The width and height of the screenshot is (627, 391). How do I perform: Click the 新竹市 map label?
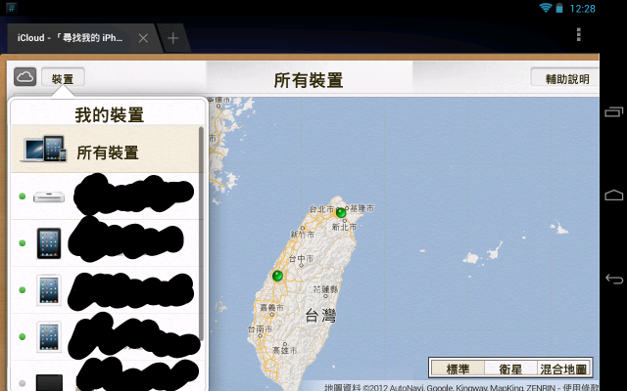302,235
